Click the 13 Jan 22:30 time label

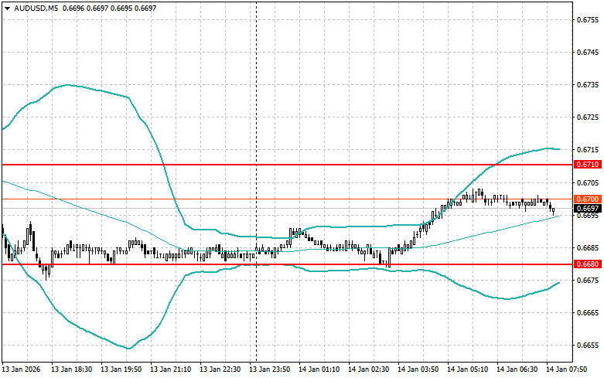tap(220, 369)
